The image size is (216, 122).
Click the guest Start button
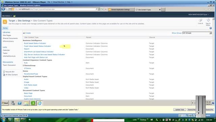[5, 103]
